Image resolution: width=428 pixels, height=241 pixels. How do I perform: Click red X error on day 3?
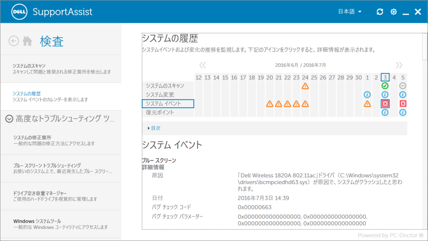pyautogui.click(x=385, y=104)
